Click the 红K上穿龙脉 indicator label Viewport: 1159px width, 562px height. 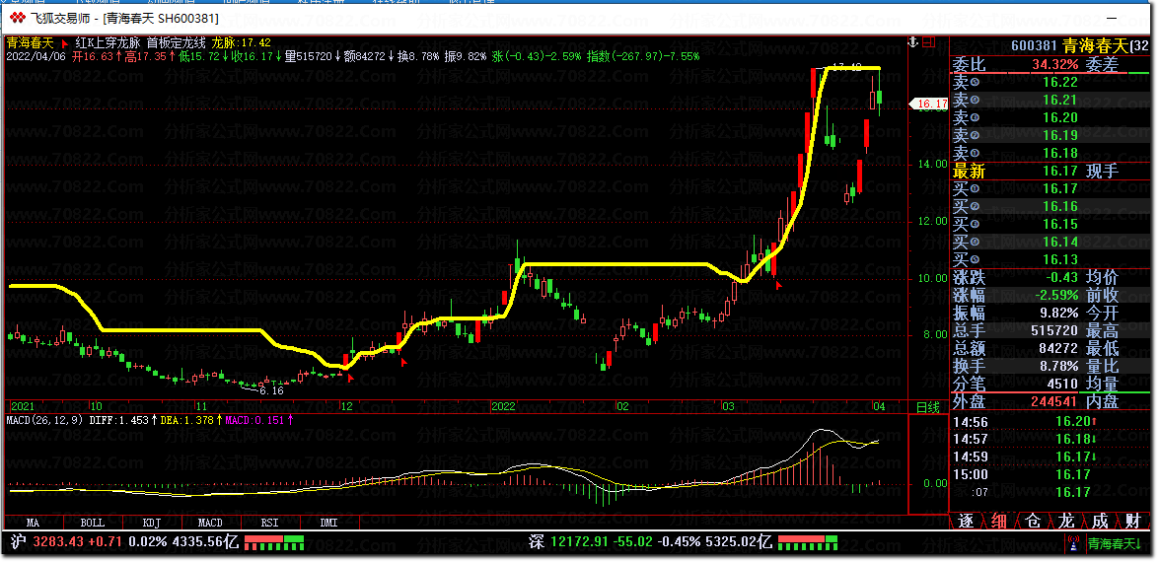point(108,43)
